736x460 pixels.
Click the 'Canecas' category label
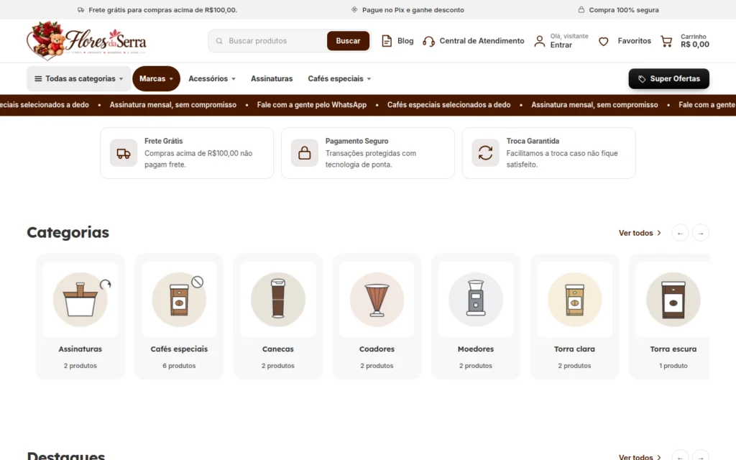tap(278, 349)
